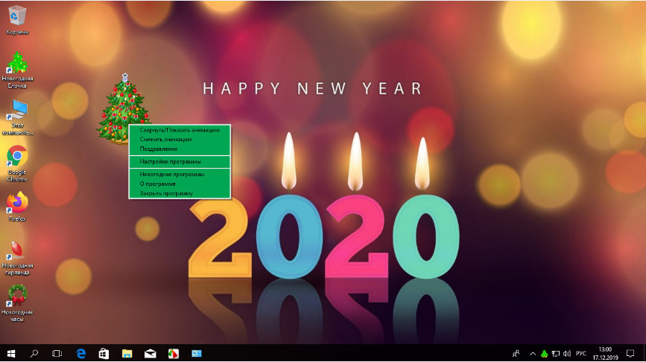Image resolution: width=646 pixels, height=362 pixels.
Task: Choose Новогодние программы menu entry
Action: click(x=180, y=174)
